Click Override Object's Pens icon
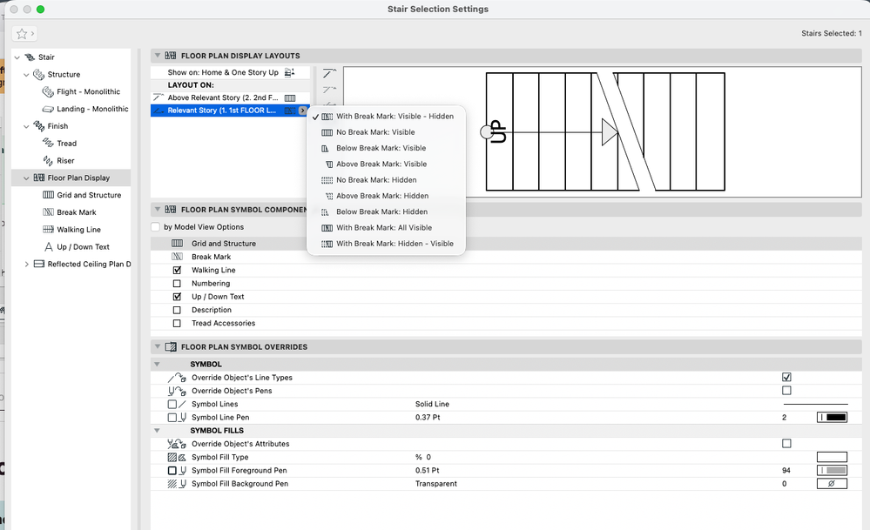 click(177, 391)
